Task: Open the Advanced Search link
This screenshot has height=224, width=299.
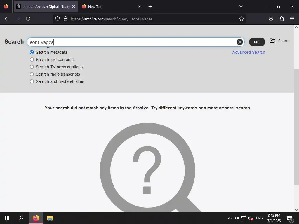Action: 249,52
